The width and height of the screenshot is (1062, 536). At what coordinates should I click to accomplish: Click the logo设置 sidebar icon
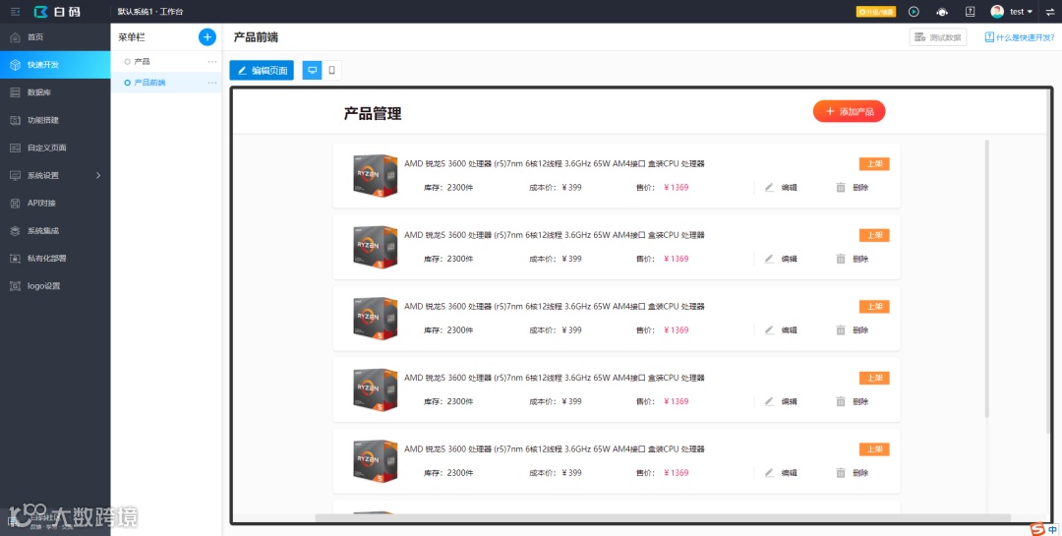coord(15,286)
